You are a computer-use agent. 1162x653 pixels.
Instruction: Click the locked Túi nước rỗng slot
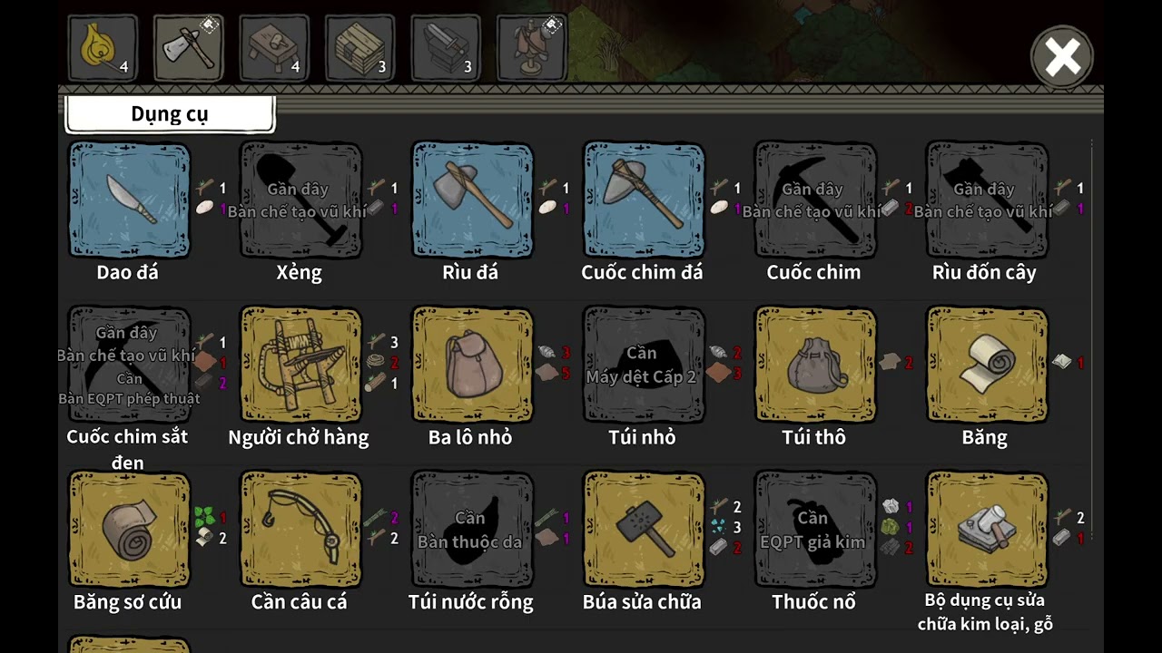point(473,530)
